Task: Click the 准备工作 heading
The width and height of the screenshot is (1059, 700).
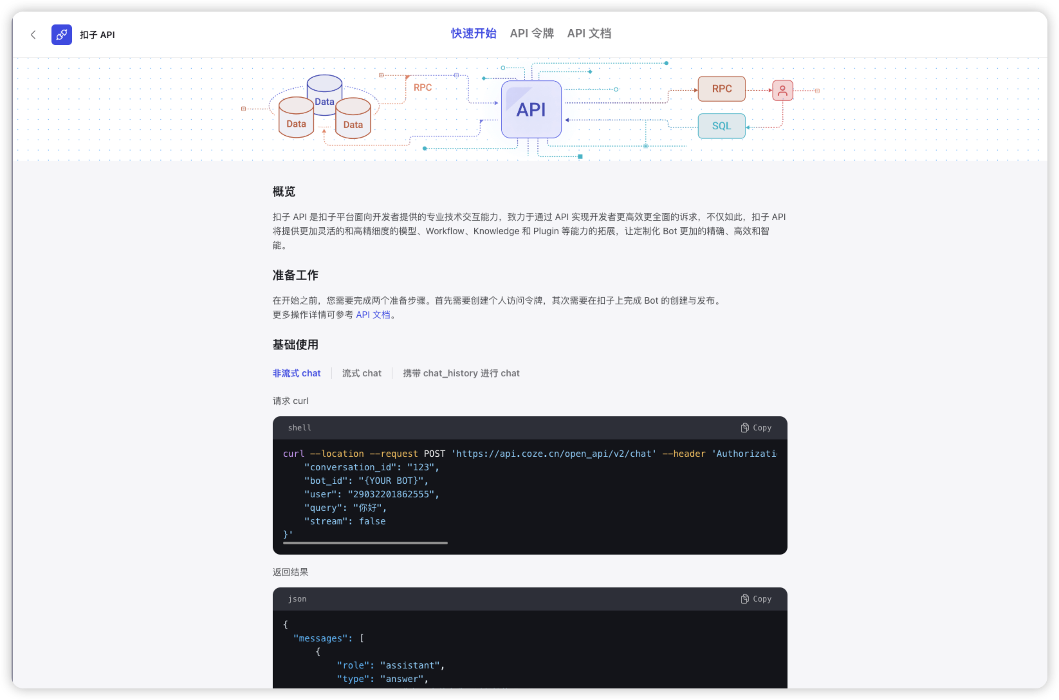Action: [x=295, y=275]
